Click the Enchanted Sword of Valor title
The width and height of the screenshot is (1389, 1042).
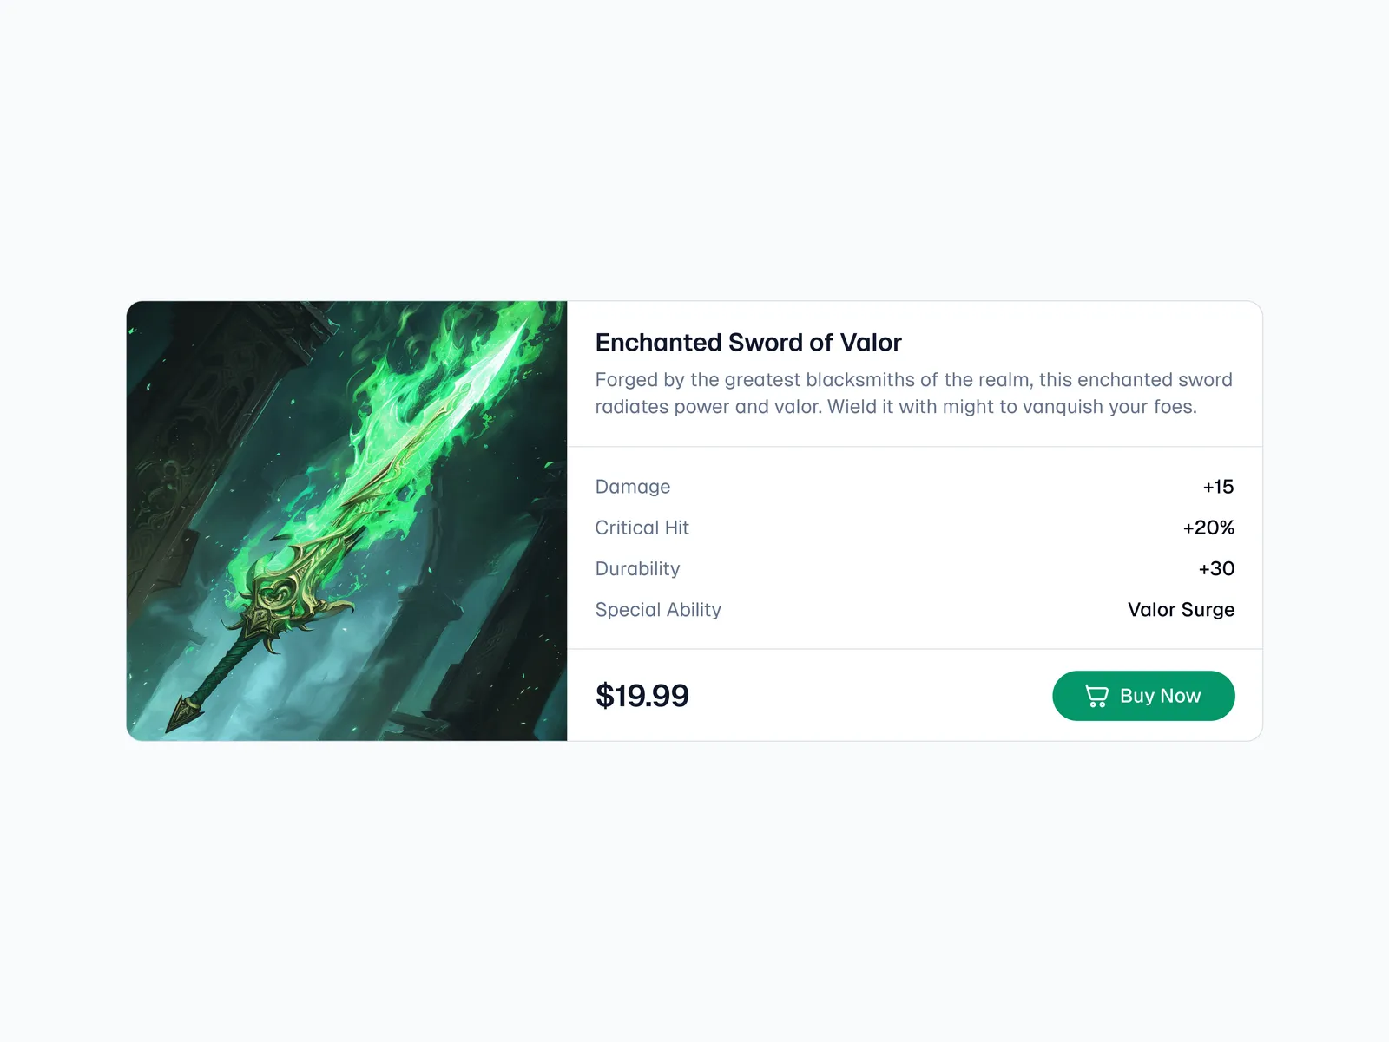point(748,343)
